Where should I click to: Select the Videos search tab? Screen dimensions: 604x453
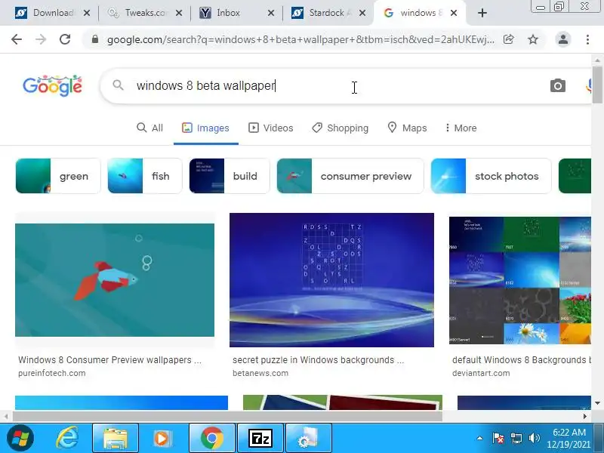click(271, 128)
